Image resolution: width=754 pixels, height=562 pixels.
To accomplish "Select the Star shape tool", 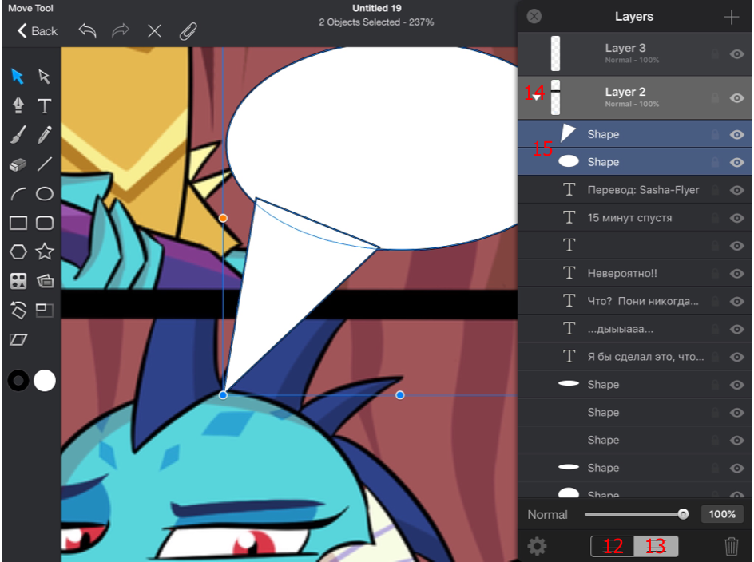I will (44, 251).
